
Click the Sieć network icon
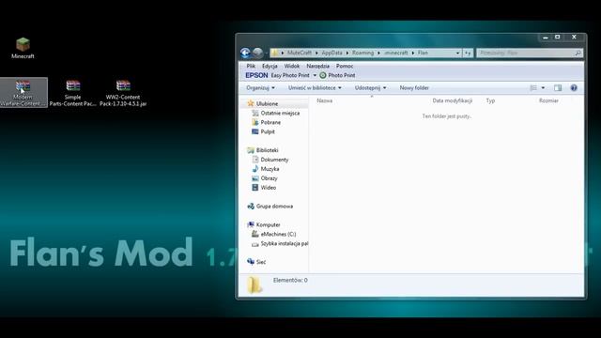coord(251,262)
